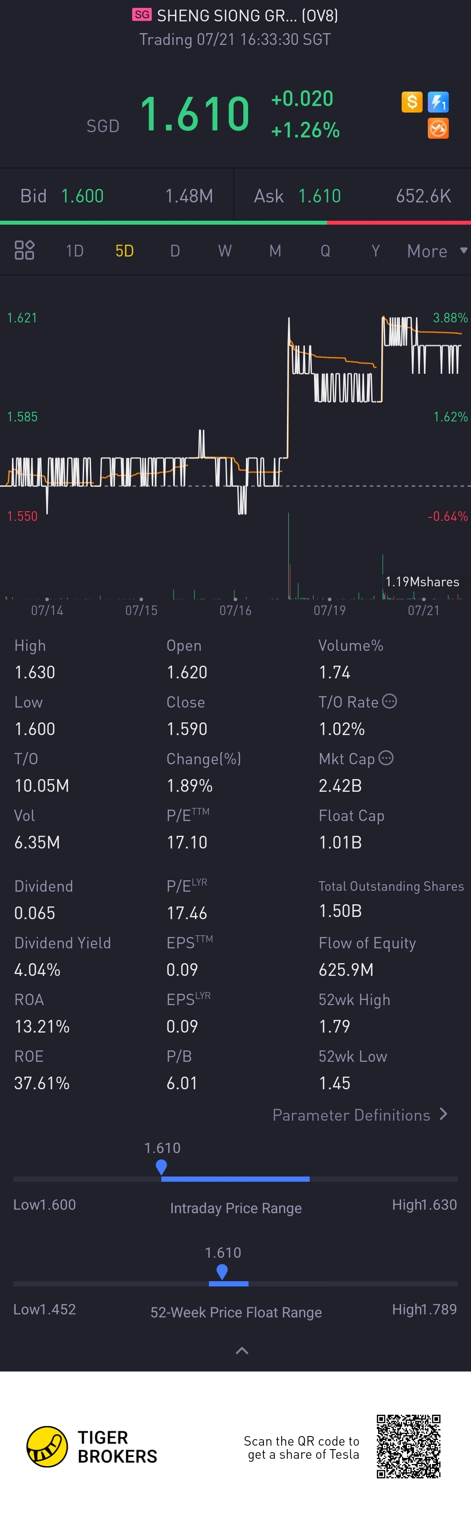The height and width of the screenshot is (1522, 471).
Task: Tap the Mkt Cap value 2.42B
Action: coord(341,785)
